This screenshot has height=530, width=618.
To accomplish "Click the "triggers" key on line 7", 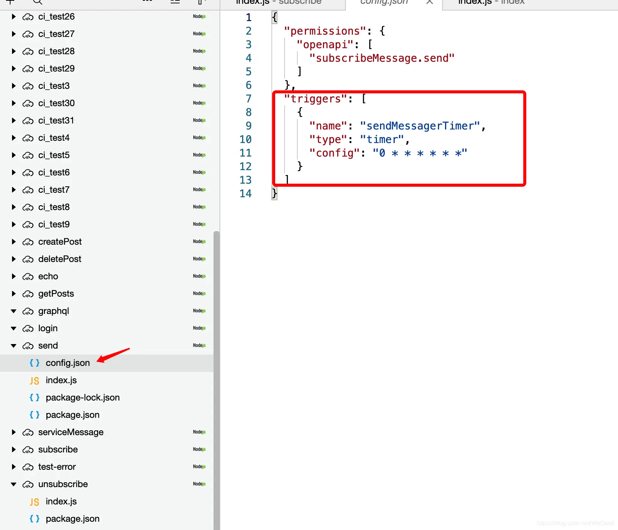I will pyautogui.click(x=316, y=99).
